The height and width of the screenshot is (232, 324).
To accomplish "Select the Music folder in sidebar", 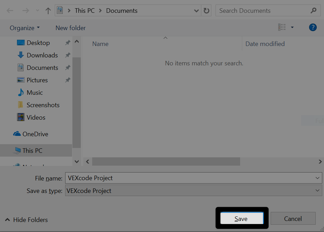I will coord(35,93).
